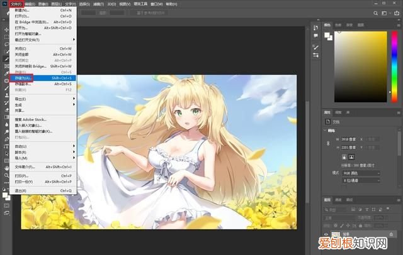Click the portrait orientation canvas icon

click(344, 156)
